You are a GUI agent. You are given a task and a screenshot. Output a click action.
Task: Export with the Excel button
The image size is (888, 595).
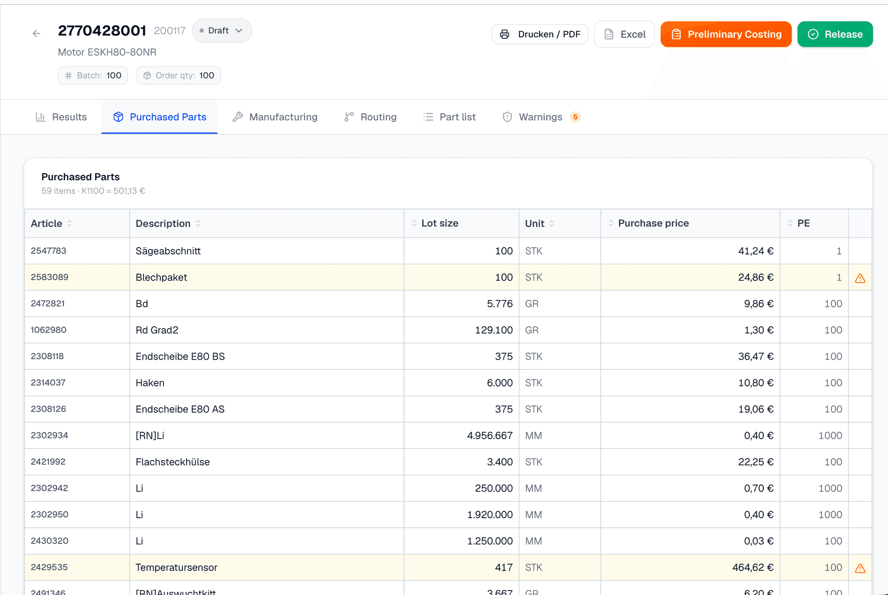coord(624,34)
